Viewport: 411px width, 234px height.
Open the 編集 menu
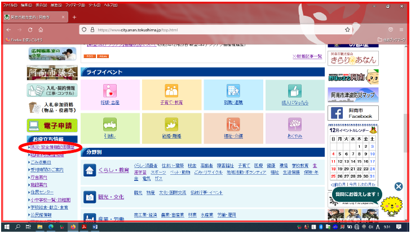click(x=26, y=5)
